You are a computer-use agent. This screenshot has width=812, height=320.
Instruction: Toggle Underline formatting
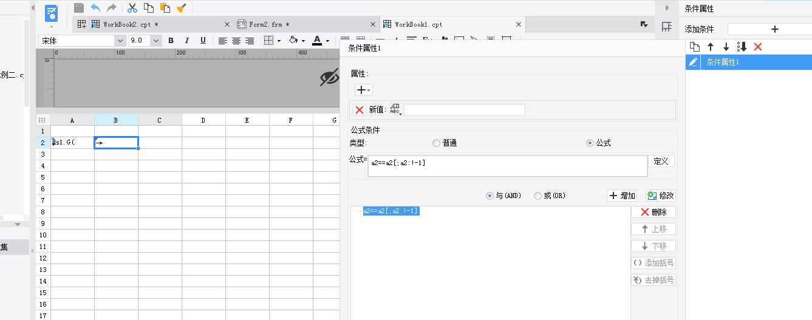(x=203, y=41)
